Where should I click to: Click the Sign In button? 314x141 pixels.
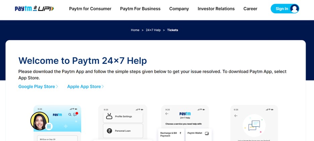(x=285, y=9)
